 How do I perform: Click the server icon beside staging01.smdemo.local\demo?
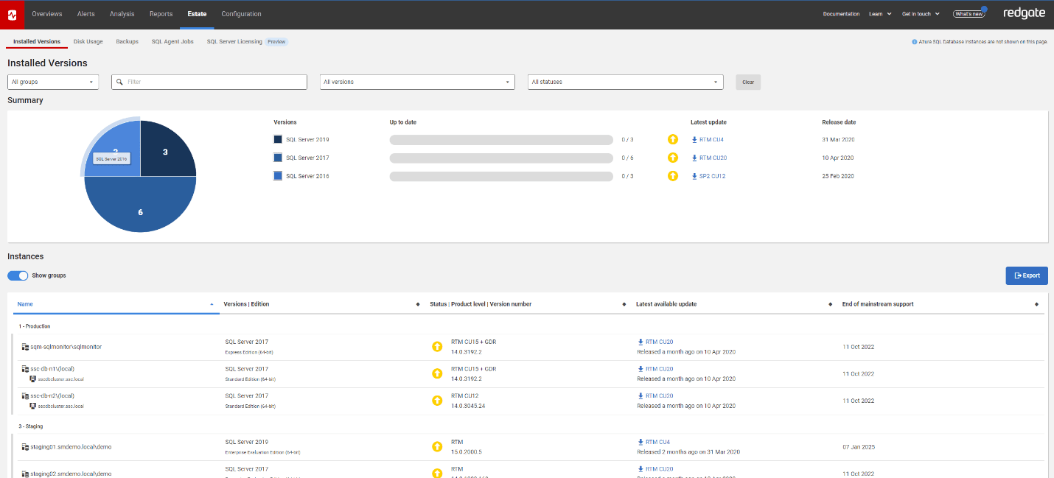coord(25,447)
